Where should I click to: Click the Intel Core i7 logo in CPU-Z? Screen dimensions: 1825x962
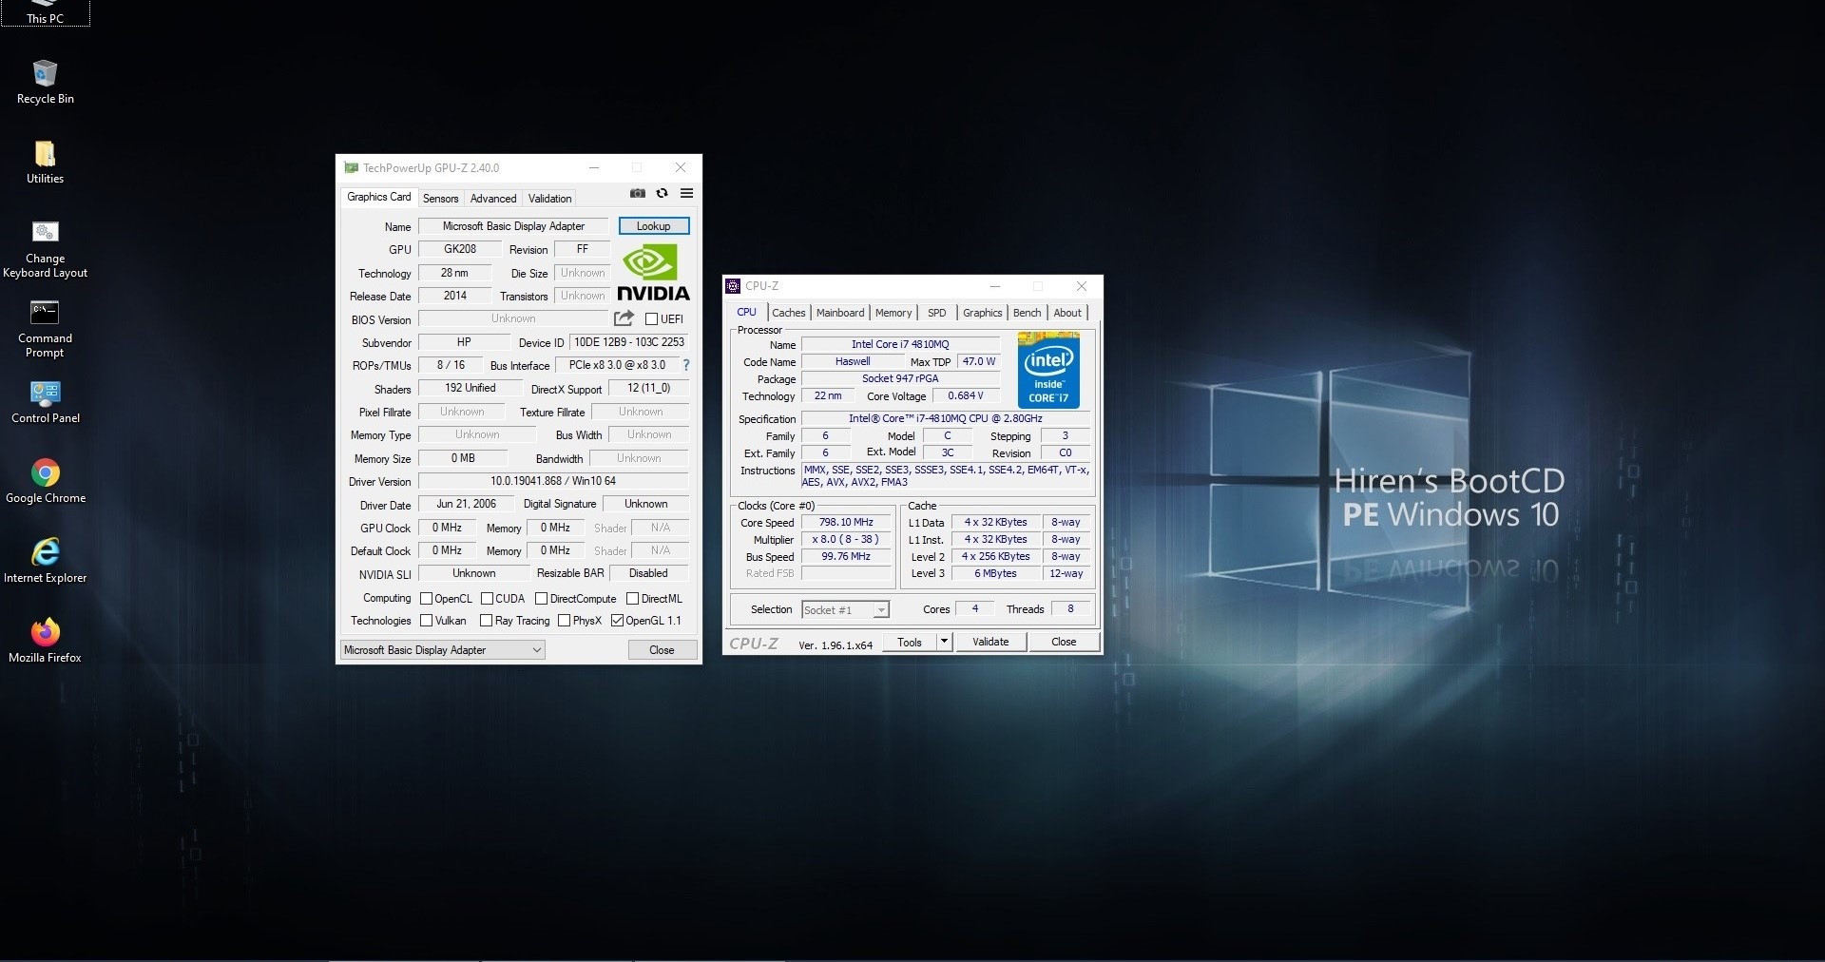click(1048, 370)
